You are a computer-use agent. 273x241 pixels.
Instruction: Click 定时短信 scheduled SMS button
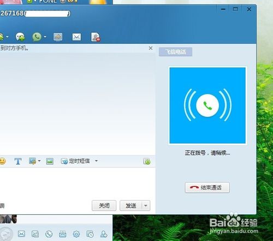(x=75, y=161)
